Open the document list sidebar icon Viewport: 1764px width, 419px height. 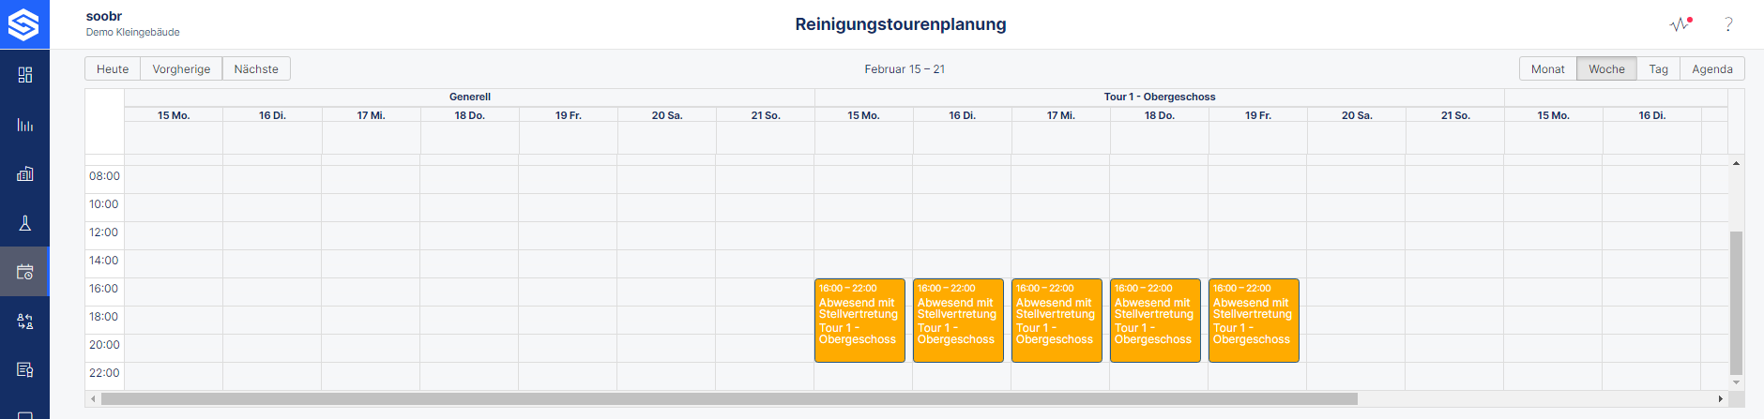click(x=25, y=369)
